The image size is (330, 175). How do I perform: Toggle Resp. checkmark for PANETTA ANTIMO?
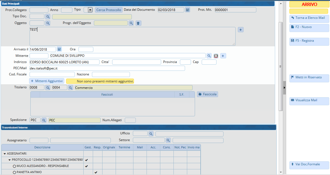tap(96, 172)
